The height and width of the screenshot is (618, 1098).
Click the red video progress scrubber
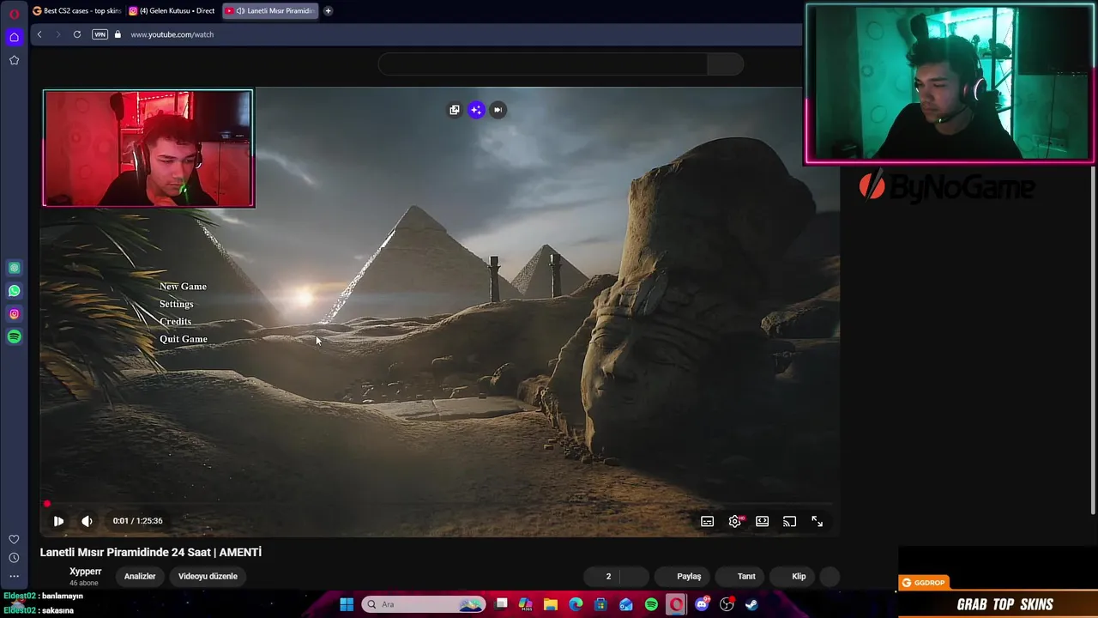(x=47, y=504)
